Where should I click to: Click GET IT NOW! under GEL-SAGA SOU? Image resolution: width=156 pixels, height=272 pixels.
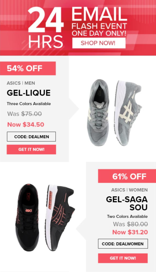click(123, 258)
